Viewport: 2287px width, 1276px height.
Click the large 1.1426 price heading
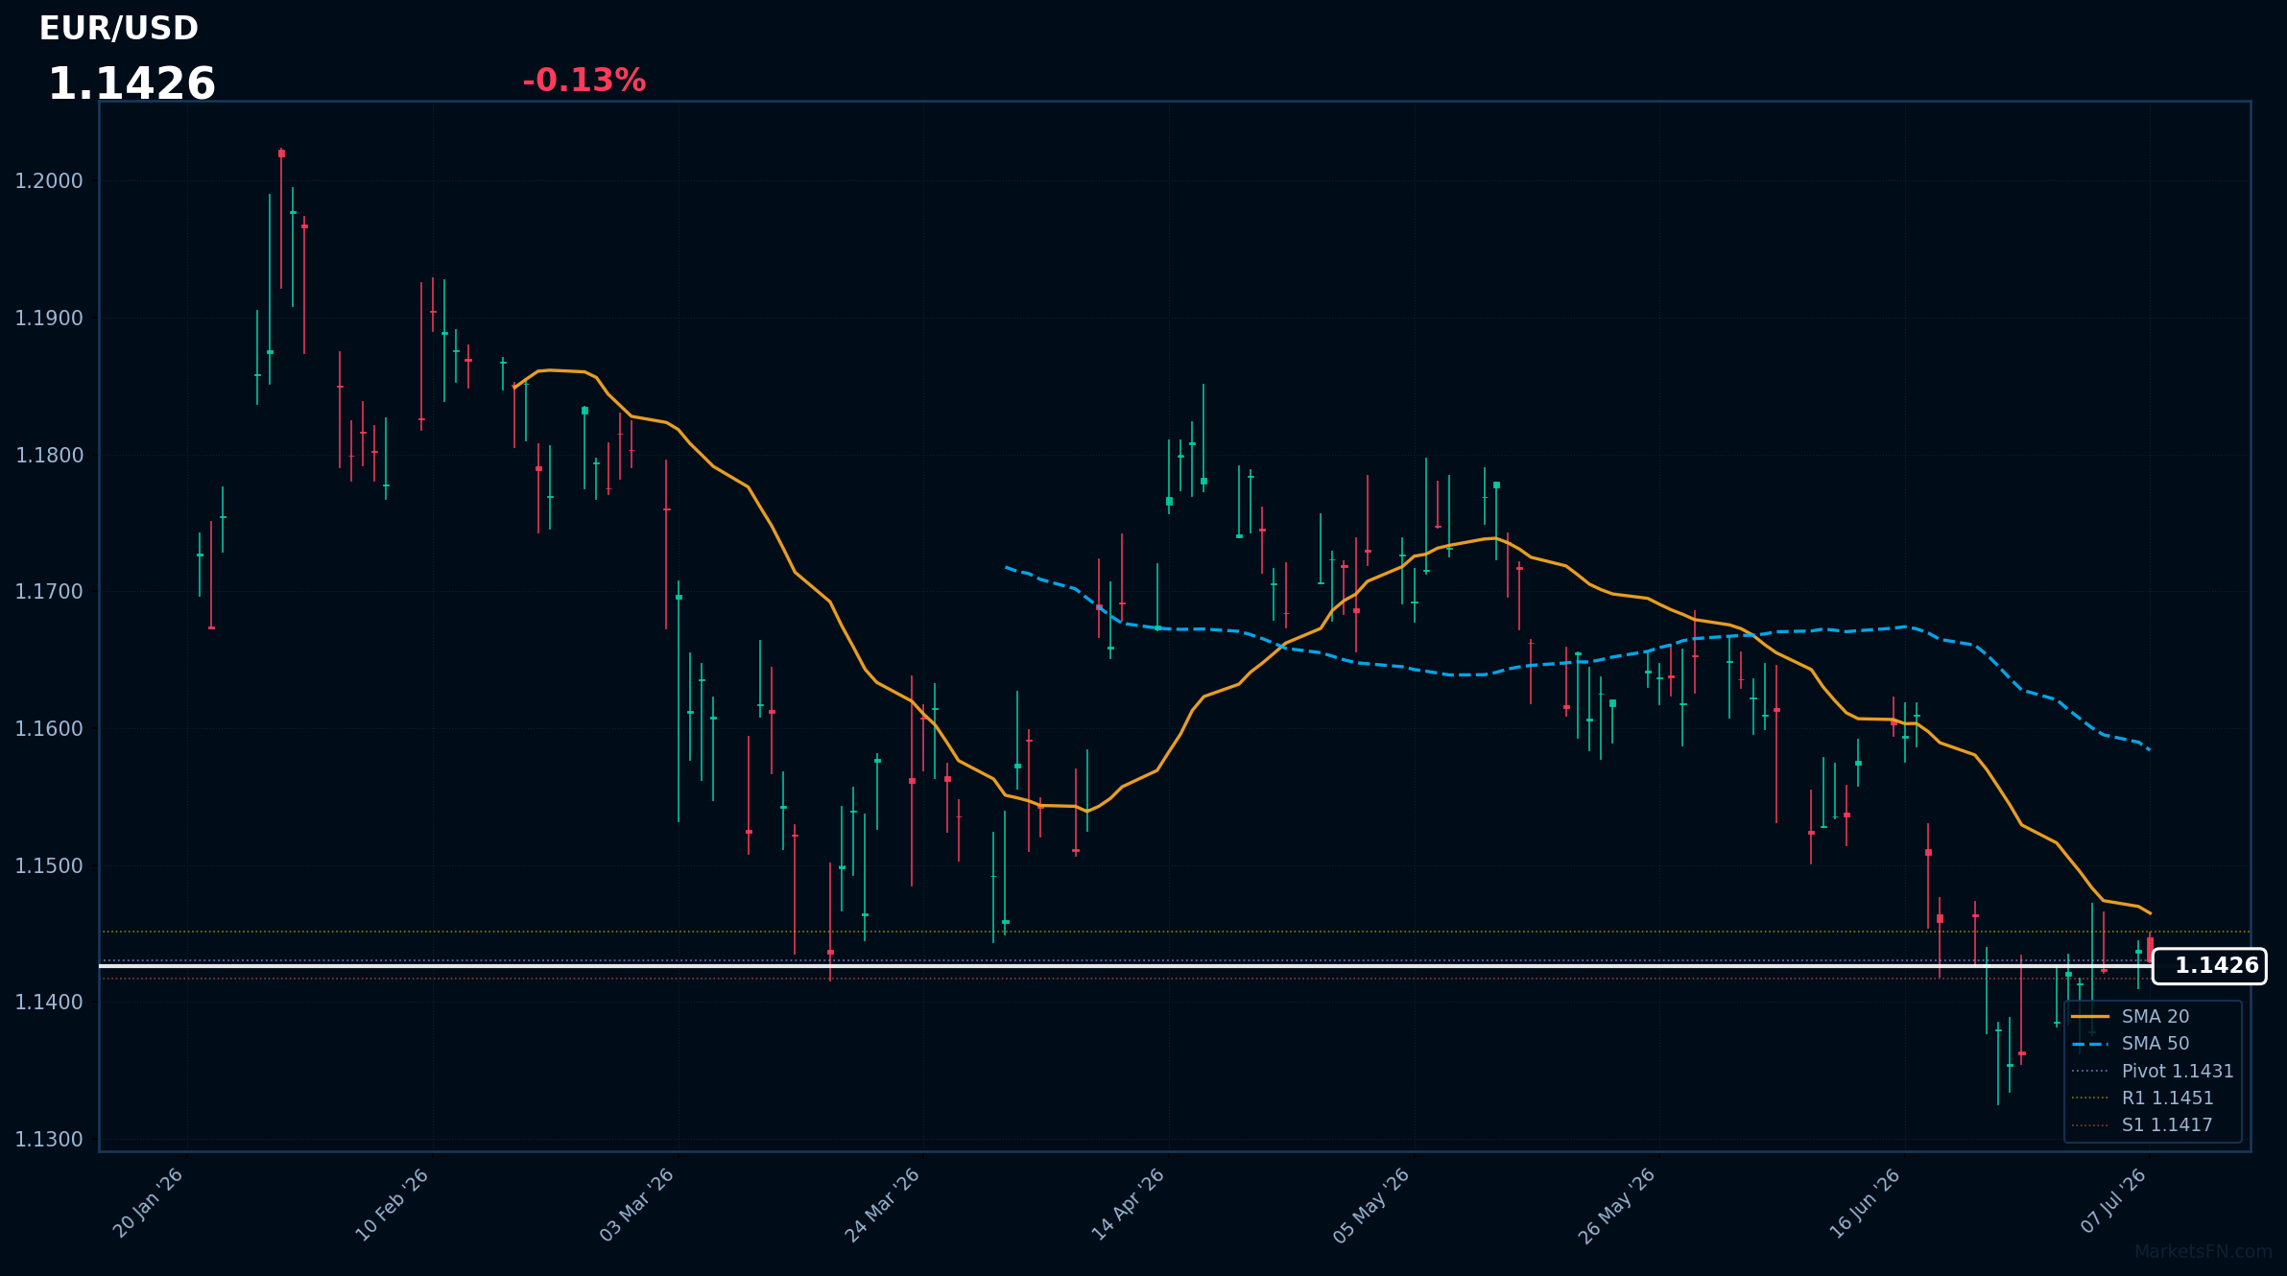click(x=131, y=84)
